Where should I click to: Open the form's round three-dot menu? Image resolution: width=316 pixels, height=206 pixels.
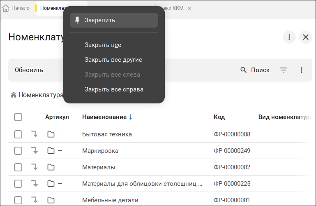click(x=289, y=37)
